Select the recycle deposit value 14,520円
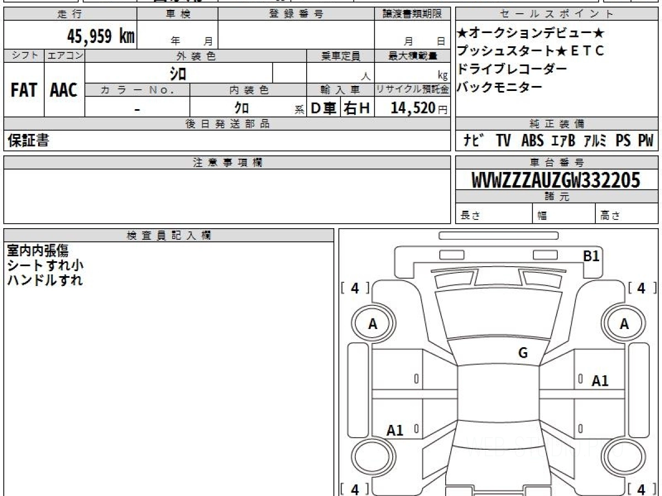The image size is (662, 496). (419, 108)
